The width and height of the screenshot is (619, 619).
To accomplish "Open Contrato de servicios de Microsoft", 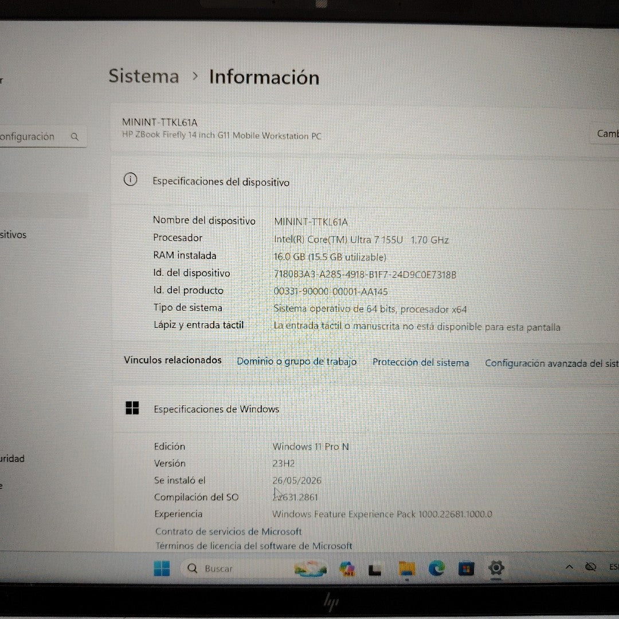I will [228, 531].
